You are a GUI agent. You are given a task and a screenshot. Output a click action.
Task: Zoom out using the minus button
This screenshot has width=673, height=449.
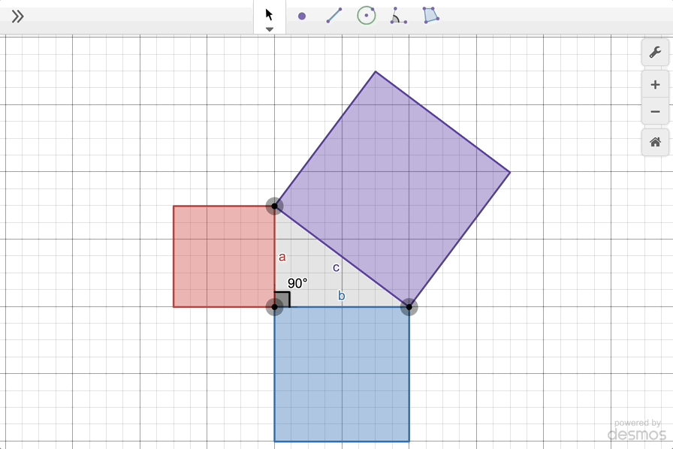pyautogui.click(x=655, y=111)
